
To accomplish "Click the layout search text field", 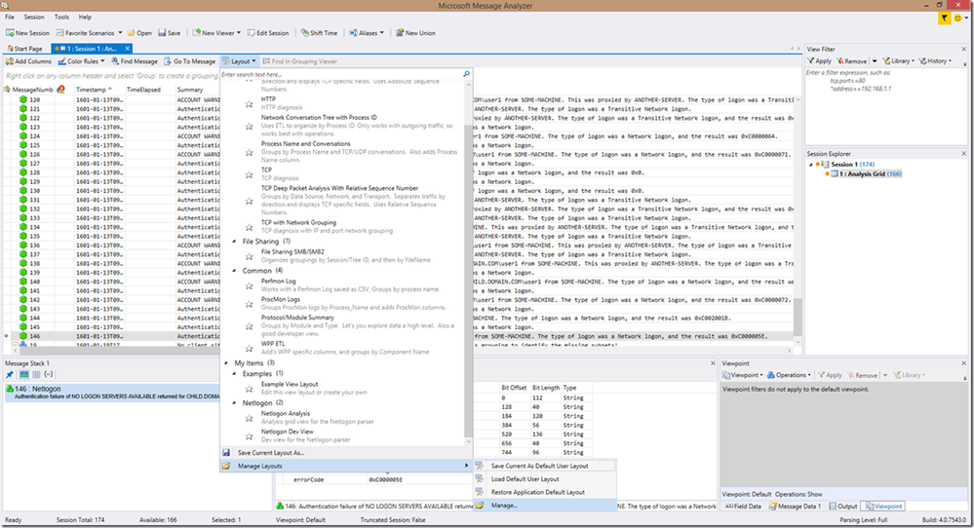I will pos(341,74).
